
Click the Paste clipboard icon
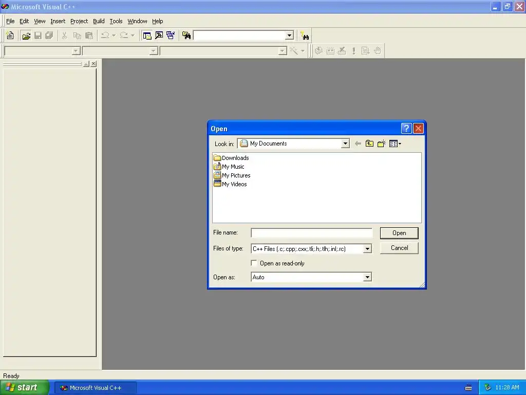tap(89, 35)
